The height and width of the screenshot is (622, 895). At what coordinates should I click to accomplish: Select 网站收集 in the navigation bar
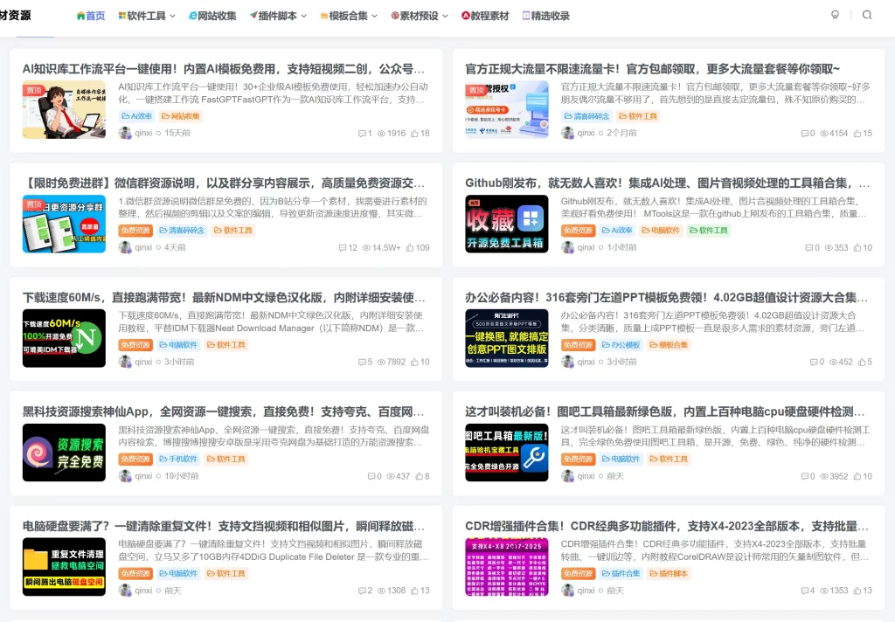click(212, 15)
